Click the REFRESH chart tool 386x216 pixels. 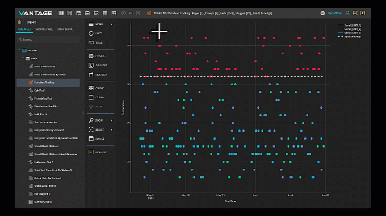(98, 75)
